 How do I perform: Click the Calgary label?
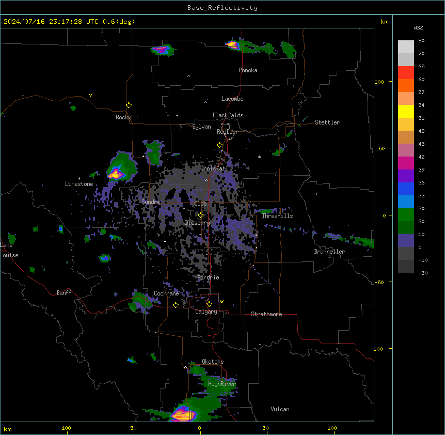click(206, 312)
